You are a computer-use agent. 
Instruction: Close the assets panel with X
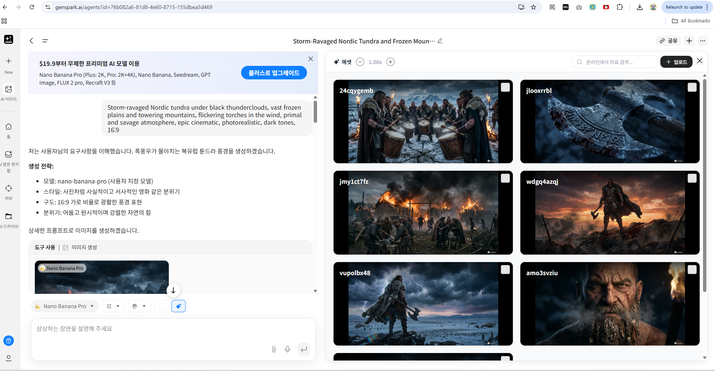coord(700,61)
